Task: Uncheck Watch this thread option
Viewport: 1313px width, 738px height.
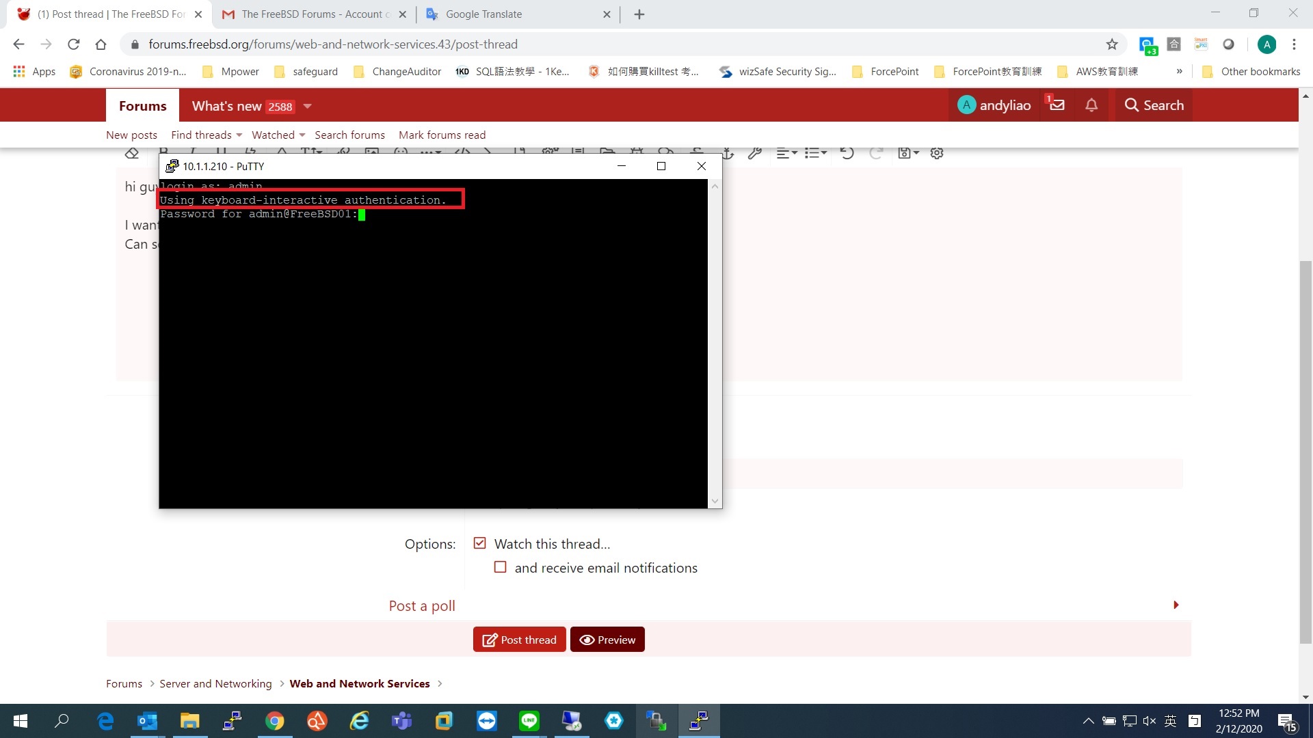Action: pyautogui.click(x=480, y=543)
